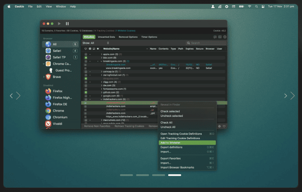Screen dimensions: 302x192
Task: Select the Chrome Canary browser entry
Action: coord(61,64)
